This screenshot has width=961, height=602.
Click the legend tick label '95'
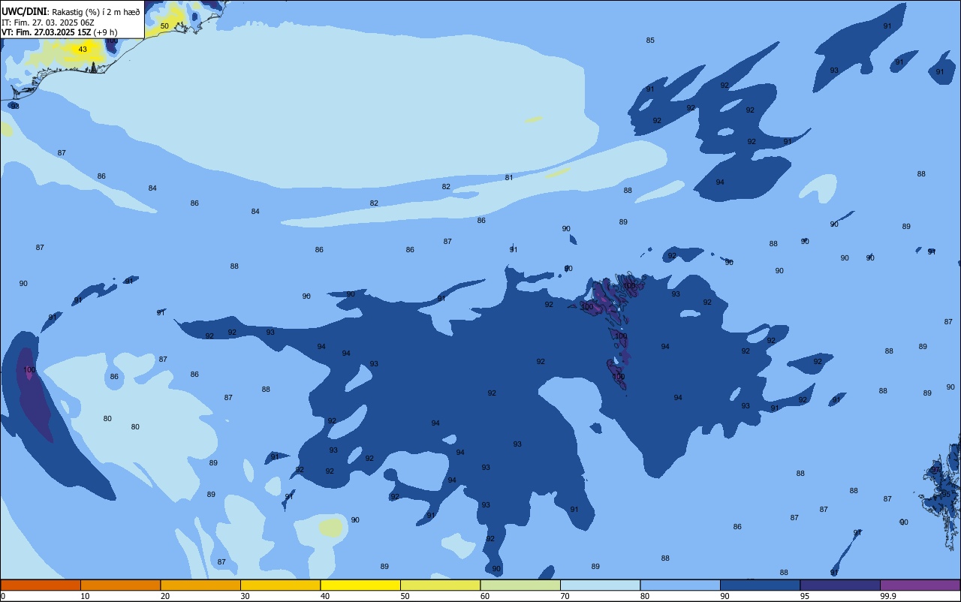coord(805,596)
